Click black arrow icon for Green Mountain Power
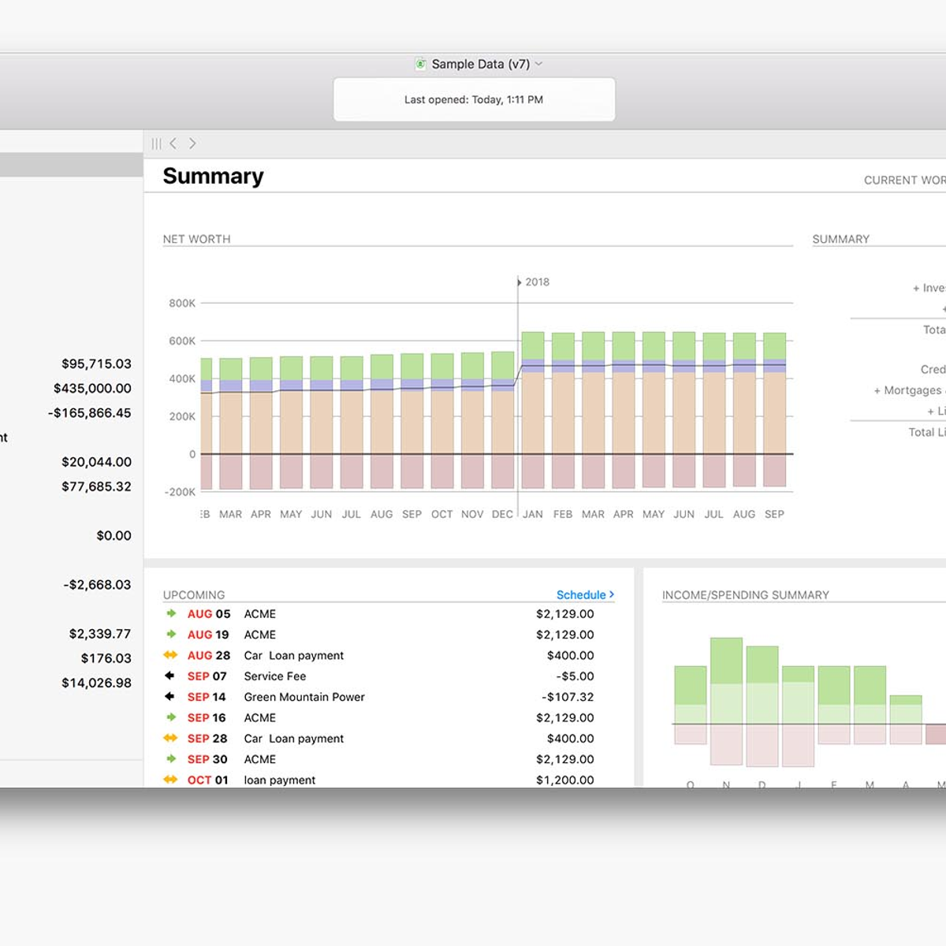This screenshot has width=946, height=946. [x=169, y=696]
